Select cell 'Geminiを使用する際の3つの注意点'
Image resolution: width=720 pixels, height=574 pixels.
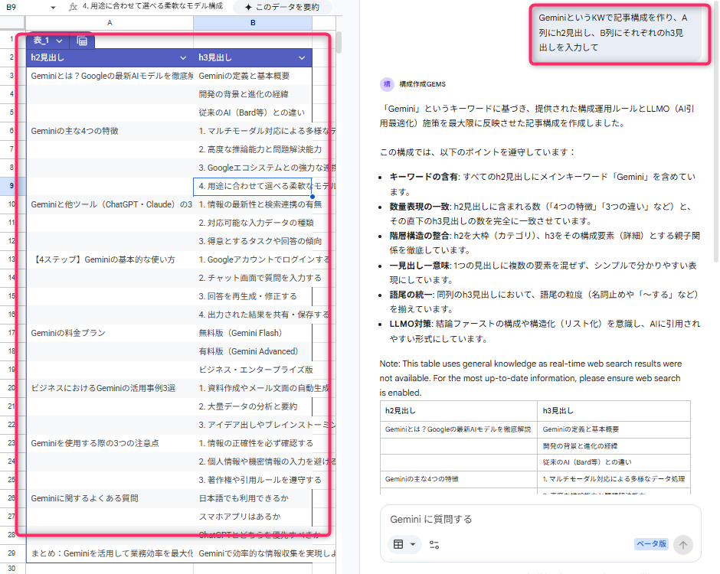(x=110, y=443)
